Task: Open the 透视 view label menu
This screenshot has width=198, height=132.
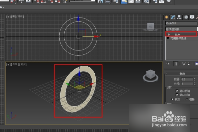Action: coord(15,64)
